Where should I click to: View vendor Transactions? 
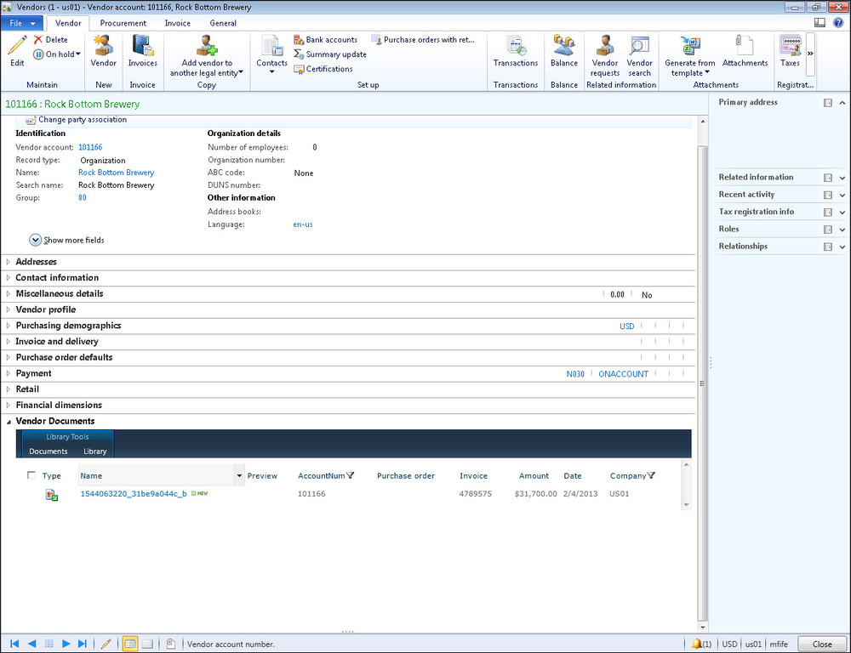pos(516,50)
